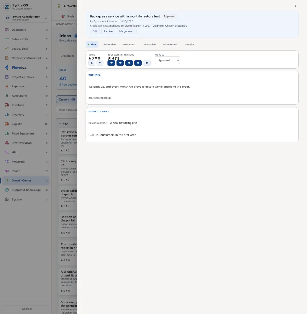Viewport: 307px width, 314px height.
Task: Rate the idea three stars
Action: 129,63
